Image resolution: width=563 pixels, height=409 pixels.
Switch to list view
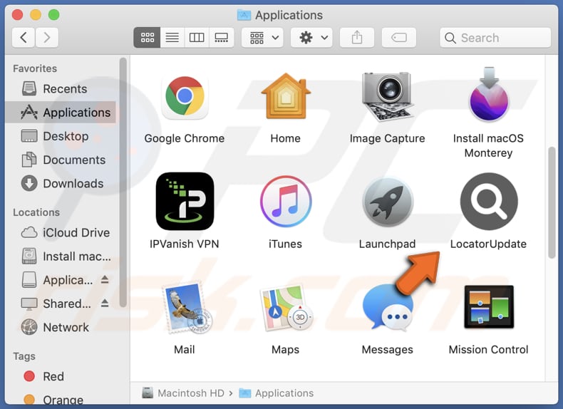172,37
